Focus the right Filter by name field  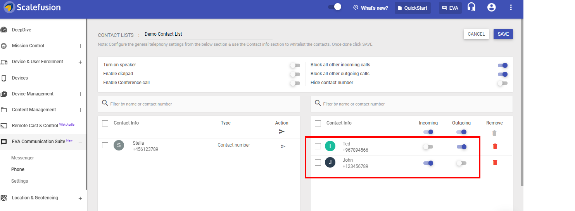pyautogui.click(x=412, y=104)
